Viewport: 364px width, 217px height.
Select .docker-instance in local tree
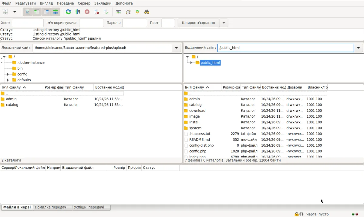(x=31, y=63)
